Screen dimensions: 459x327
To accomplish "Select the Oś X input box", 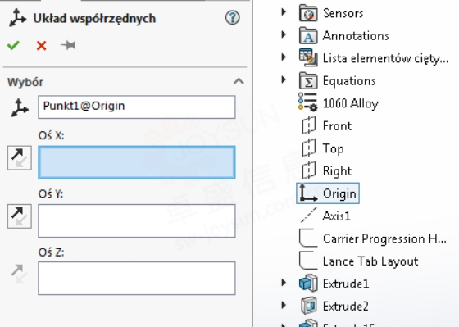I will (x=136, y=162).
